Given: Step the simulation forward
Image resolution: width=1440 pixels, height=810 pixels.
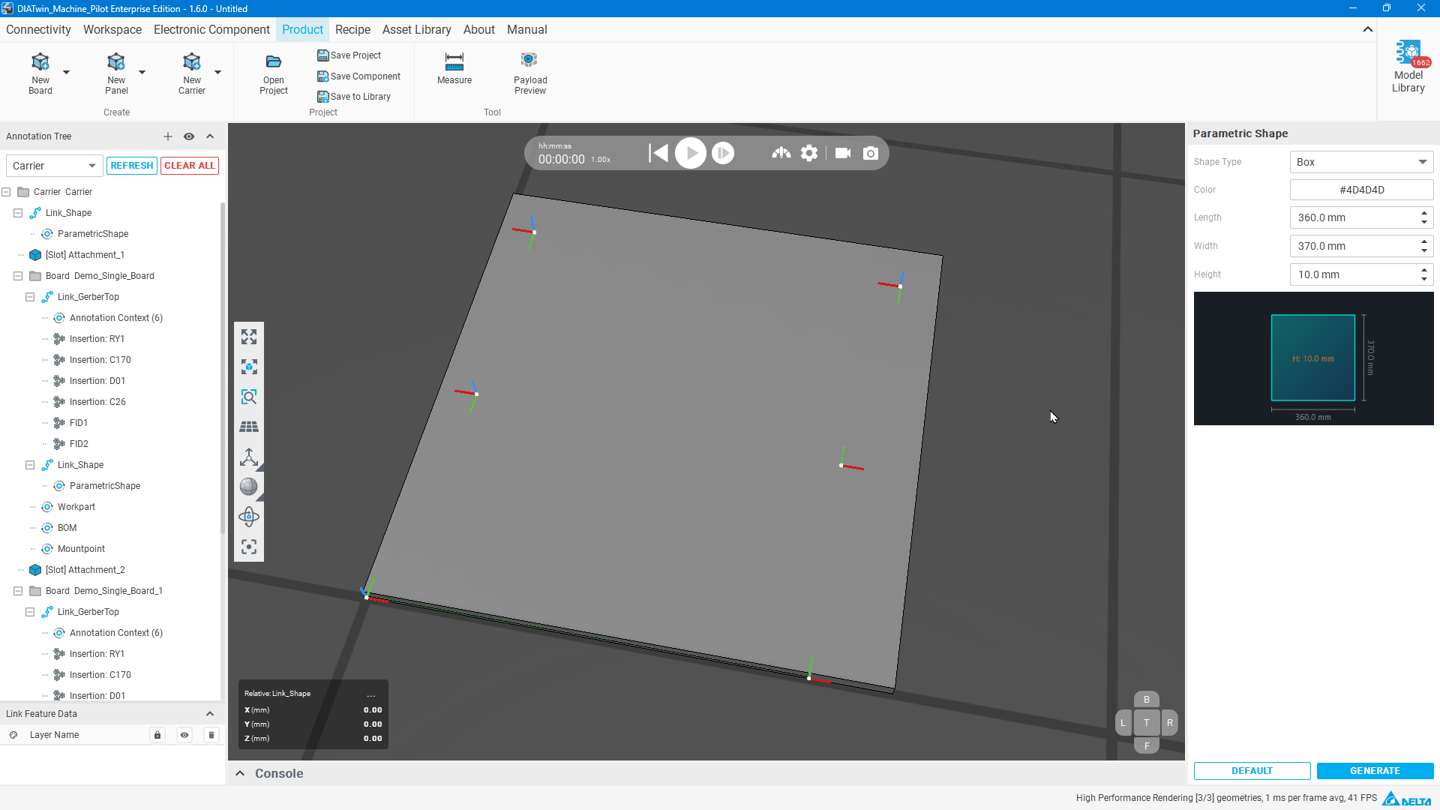Looking at the screenshot, I should 723,153.
